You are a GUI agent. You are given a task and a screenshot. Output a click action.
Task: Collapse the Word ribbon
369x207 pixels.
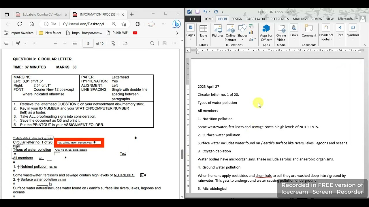click(x=365, y=45)
